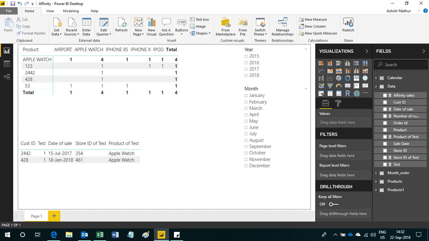Select the clustered column chart visualization
Viewport: 429px width, 241px height.
click(348, 63)
